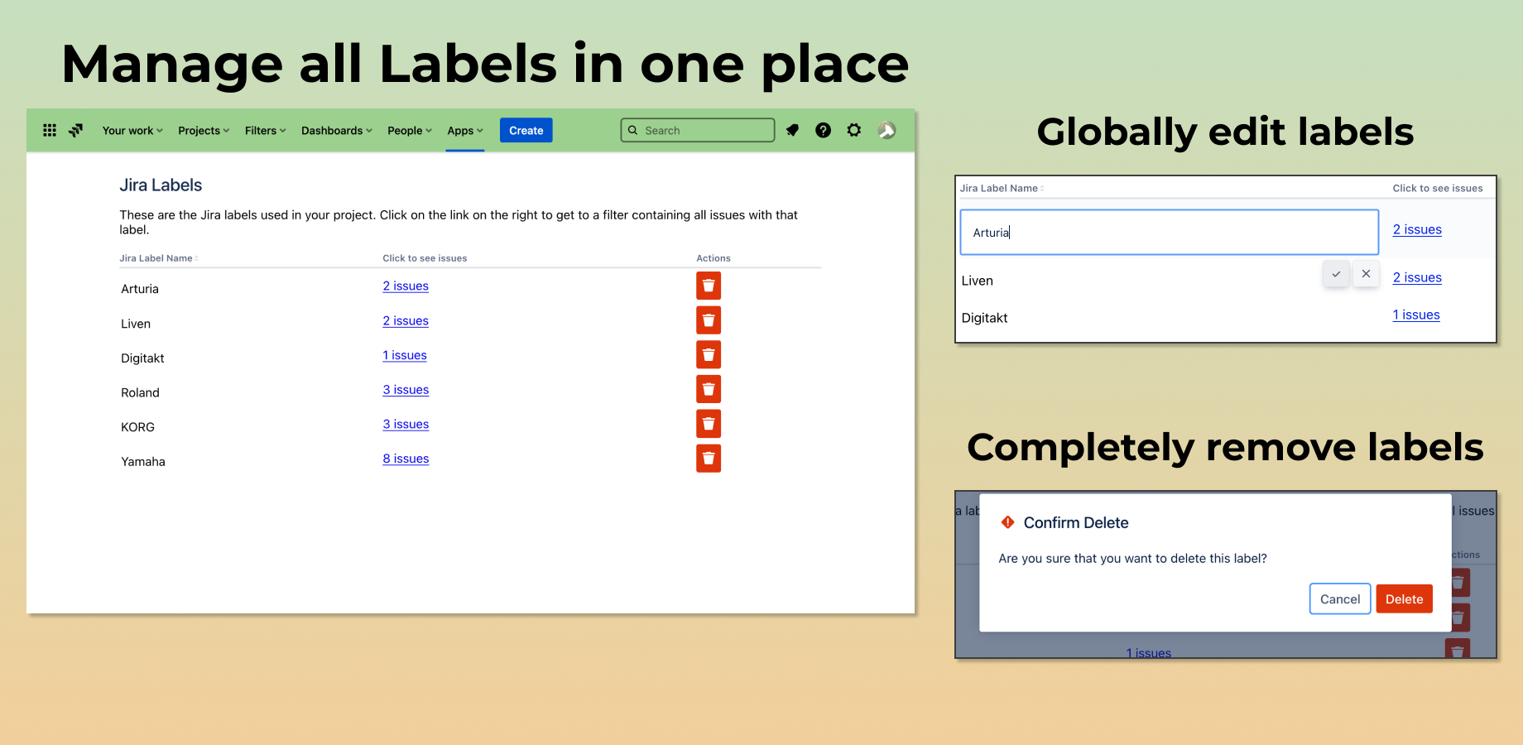Click the search magnifier icon
The image size is (1523, 745).
tap(633, 130)
